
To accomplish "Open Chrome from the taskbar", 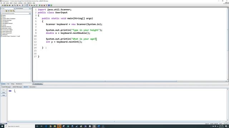I will point(50,126).
